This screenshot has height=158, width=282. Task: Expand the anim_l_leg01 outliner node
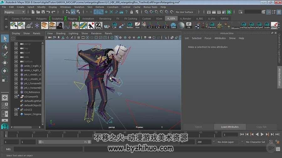(16, 66)
